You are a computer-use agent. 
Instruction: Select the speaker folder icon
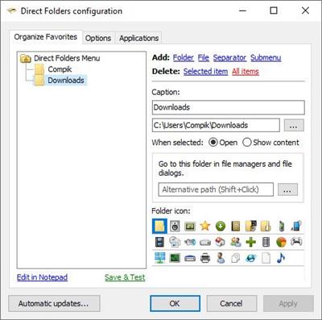[175, 226]
